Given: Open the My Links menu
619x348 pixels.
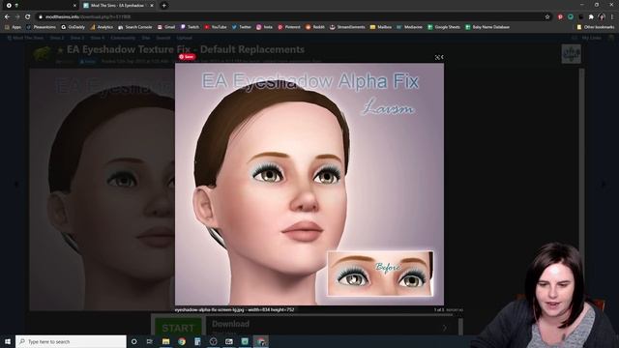Looking at the screenshot, I should coord(591,38).
